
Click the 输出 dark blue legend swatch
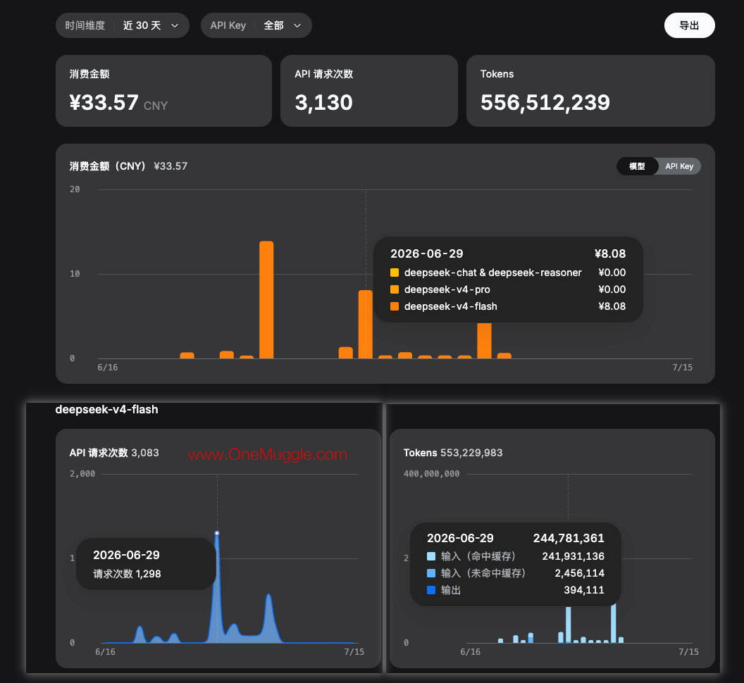pos(431,590)
